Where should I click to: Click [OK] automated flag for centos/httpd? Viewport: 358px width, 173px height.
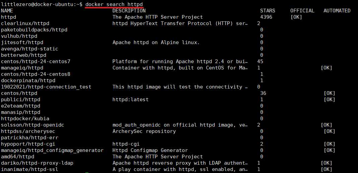click(330, 93)
